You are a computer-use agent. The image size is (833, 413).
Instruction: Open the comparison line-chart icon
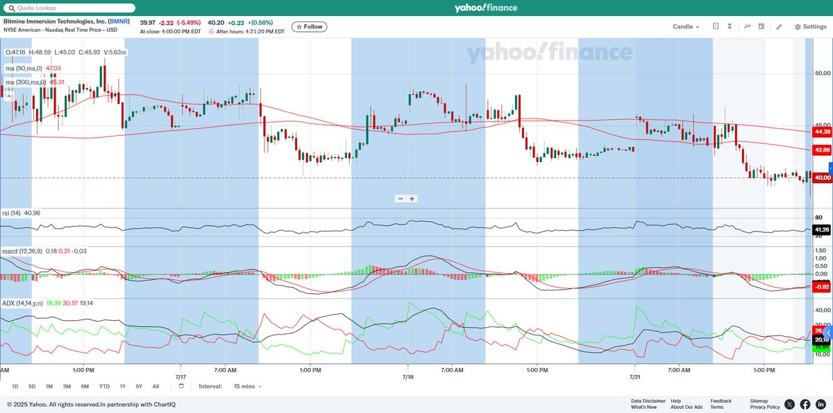click(x=747, y=26)
